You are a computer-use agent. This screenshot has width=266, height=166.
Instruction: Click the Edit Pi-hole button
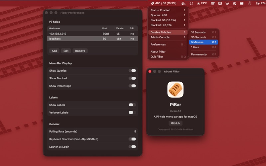(66, 51)
